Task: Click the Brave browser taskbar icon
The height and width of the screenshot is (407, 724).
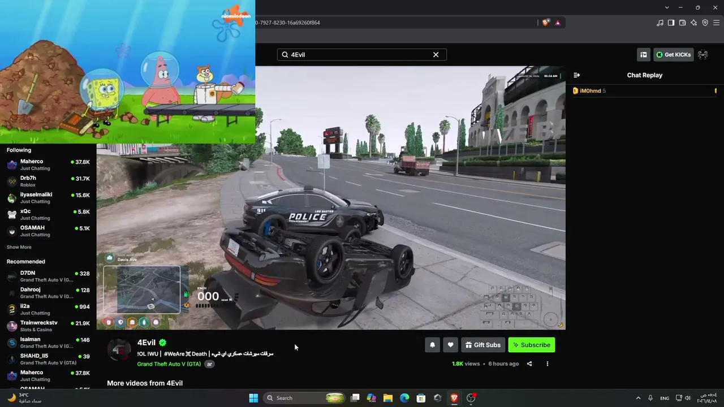Action: pyautogui.click(x=454, y=398)
